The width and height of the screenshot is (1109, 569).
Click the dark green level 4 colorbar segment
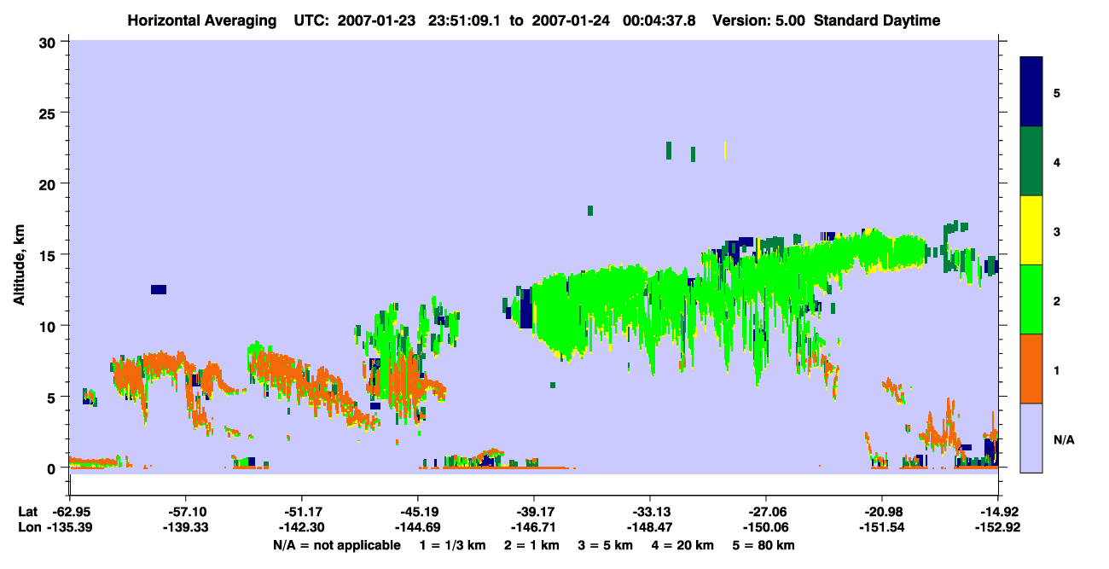pyautogui.click(x=1031, y=161)
